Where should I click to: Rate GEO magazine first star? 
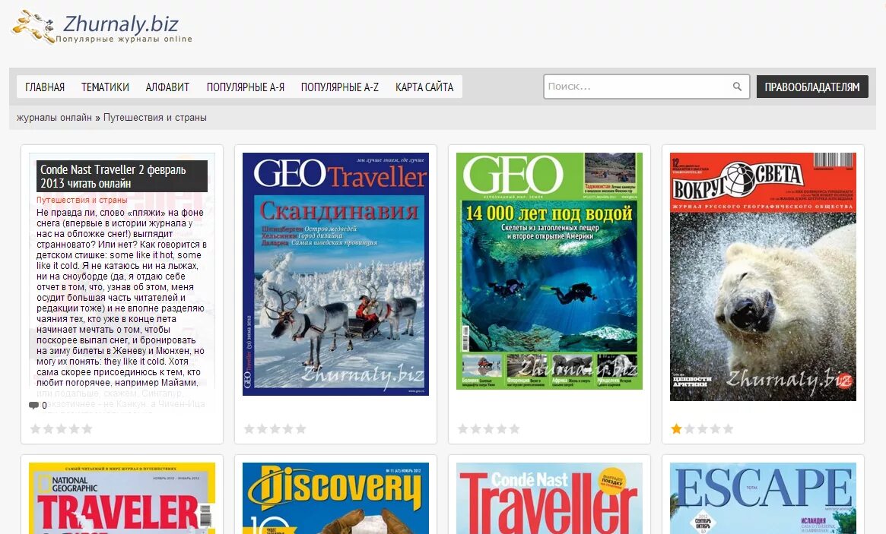[x=463, y=429]
